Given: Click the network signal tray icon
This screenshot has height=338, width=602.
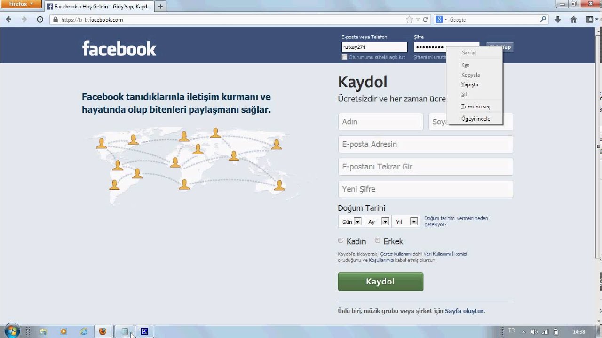Looking at the screenshot, I should [545, 332].
